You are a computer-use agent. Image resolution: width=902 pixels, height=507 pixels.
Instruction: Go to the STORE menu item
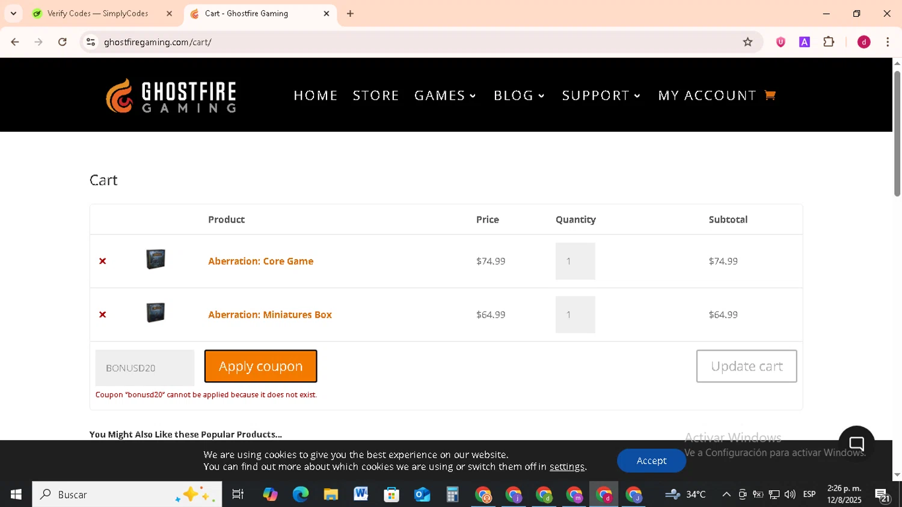click(x=376, y=96)
